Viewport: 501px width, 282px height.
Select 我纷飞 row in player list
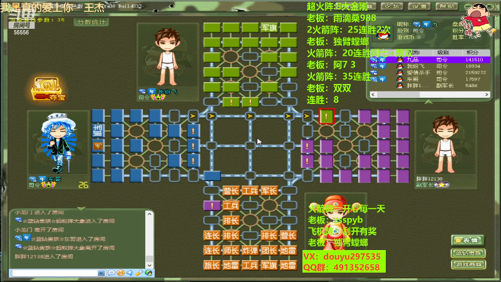430,66
